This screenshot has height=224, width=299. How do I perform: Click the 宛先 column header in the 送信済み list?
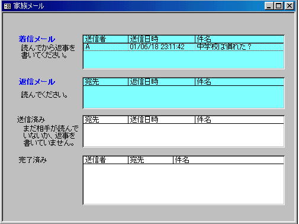tap(106, 120)
